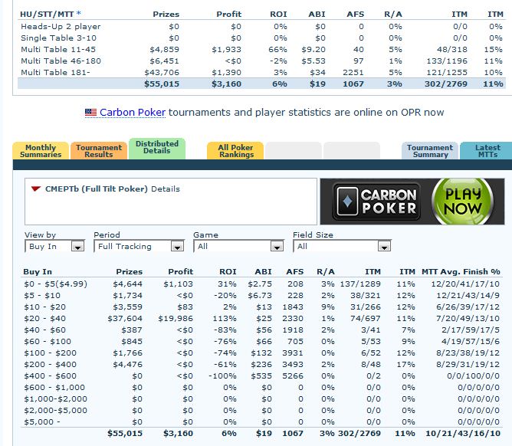The image size is (512, 446).
Task: Click the $1,933 profit value
Action: 226,49
